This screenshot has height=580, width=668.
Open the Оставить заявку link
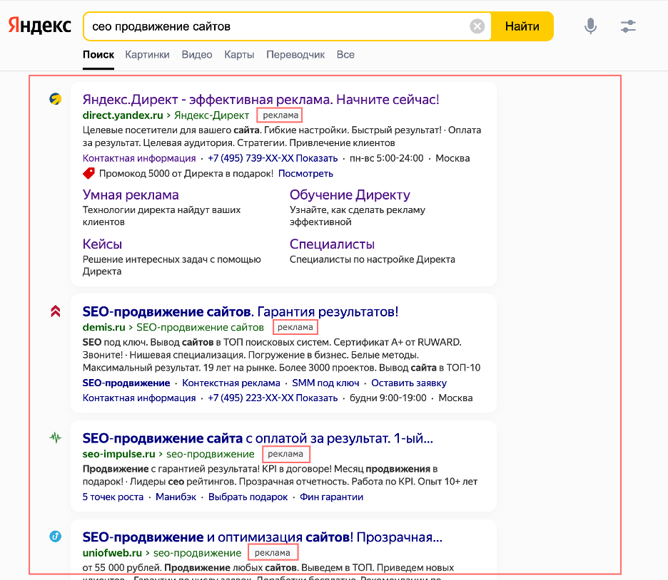point(408,383)
